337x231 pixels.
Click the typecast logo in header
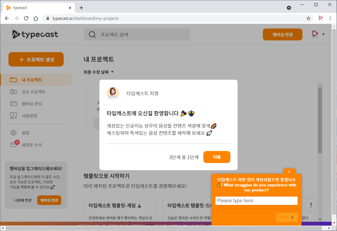(35, 34)
